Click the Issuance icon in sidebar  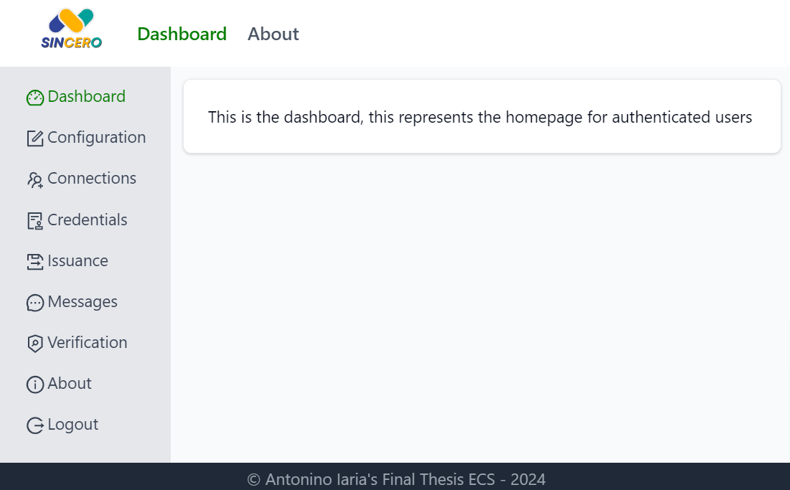pyautogui.click(x=35, y=262)
